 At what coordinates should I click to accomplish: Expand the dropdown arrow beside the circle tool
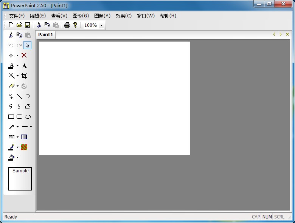(x=17, y=56)
